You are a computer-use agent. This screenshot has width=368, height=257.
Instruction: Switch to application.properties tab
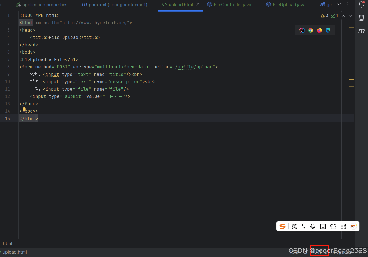point(42,5)
